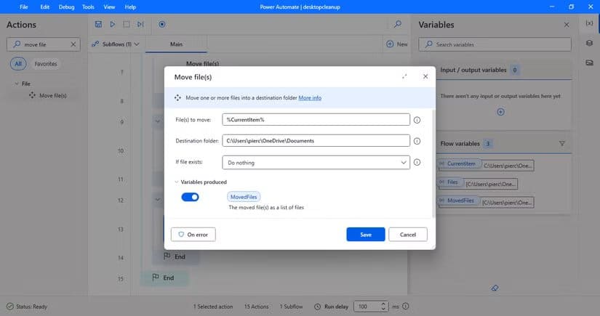Open the File menu
The image size is (600, 316).
coord(24,7)
